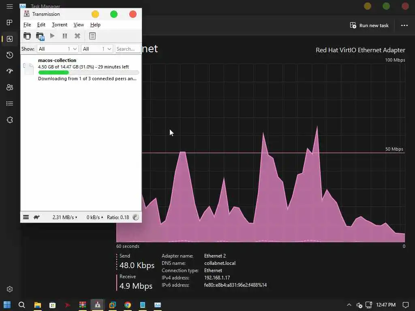
Task: Click Transmission taskbar icon
Action: click(97, 305)
